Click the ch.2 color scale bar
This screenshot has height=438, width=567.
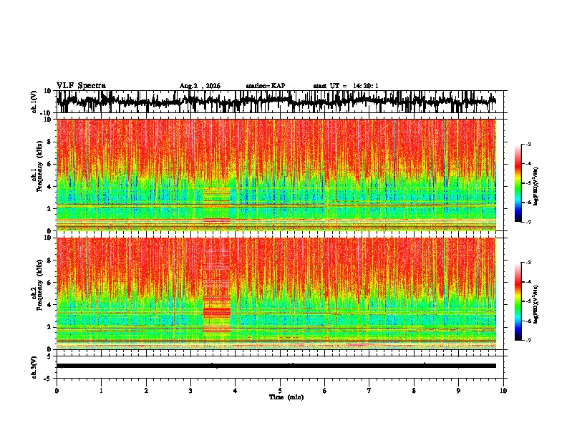pos(518,301)
